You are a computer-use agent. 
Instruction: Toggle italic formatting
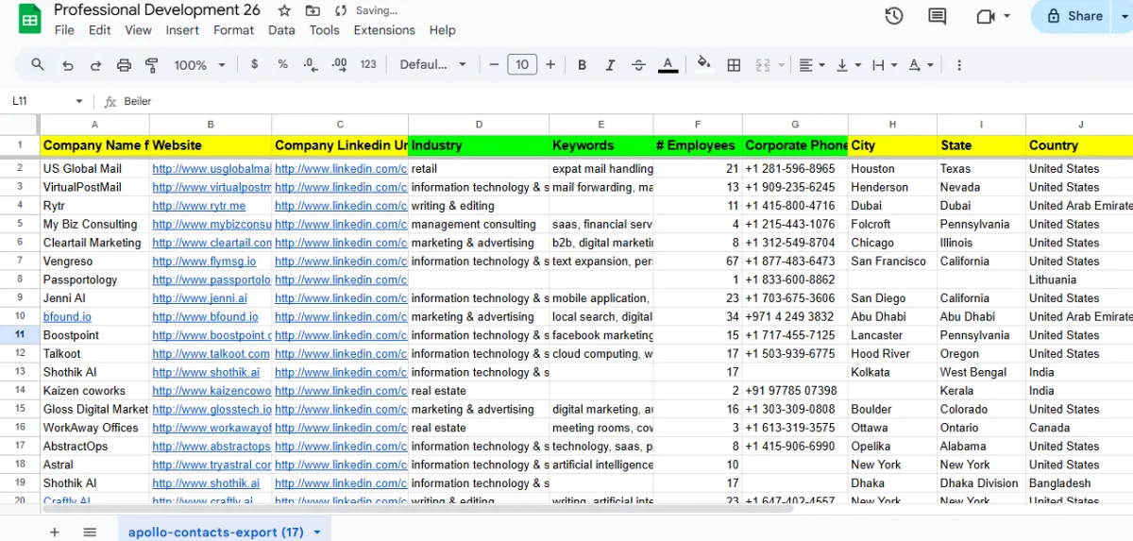pyautogui.click(x=610, y=65)
